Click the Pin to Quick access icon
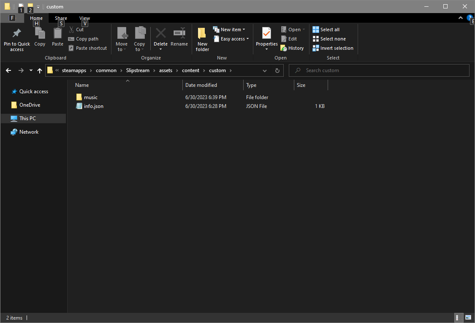 coord(16,33)
